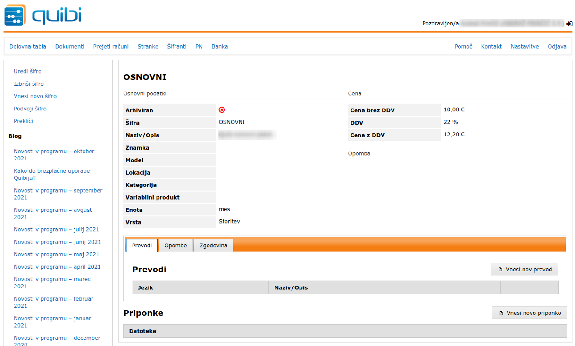Screen dimensions: 575x346
Task: Click Vnesi nov prevod button
Action: 525,269
